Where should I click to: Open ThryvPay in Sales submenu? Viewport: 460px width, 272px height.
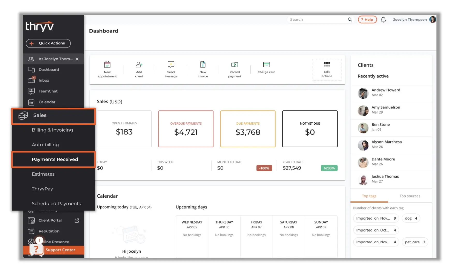point(42,189)
